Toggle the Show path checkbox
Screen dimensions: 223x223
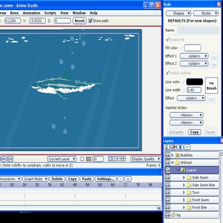(x=90, y=21)
